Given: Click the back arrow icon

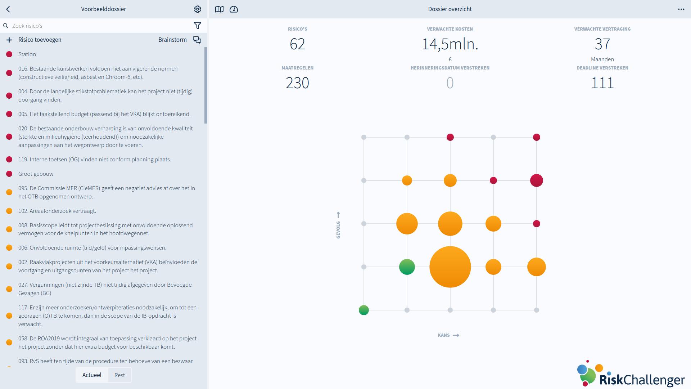Looking at the screenshot, I should (8, 9).
